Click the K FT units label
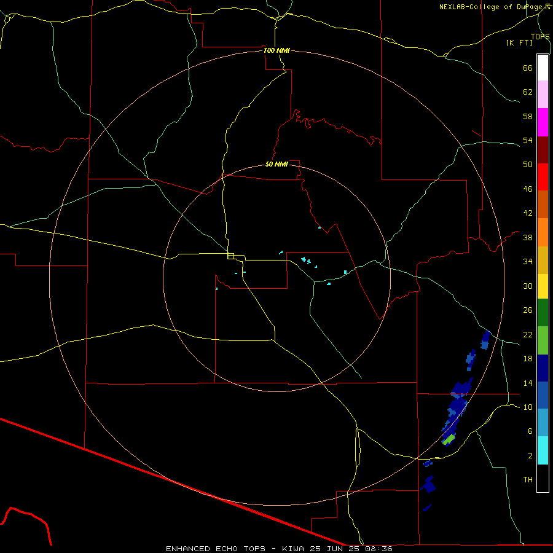 point(519,42)
